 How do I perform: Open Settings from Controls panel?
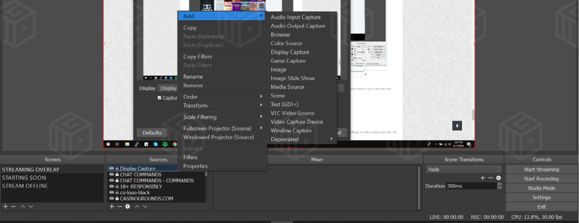(x=541, y=197)
